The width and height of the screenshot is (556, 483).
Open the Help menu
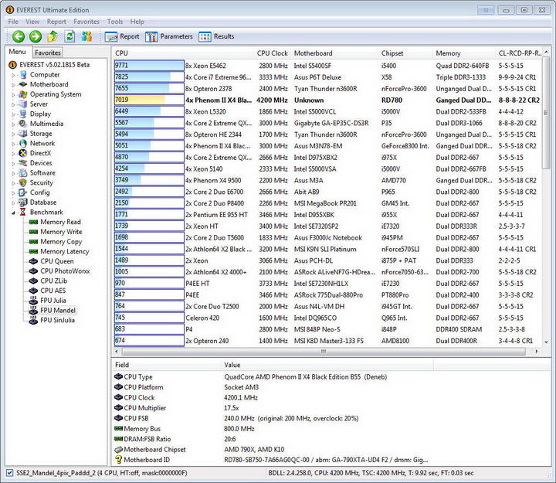coord(137,22)
